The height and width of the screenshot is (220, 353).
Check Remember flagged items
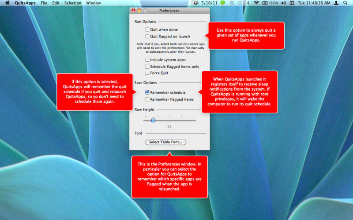[147, 99]
